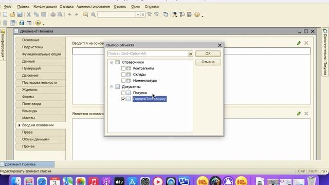Click the delete X above the 'Вводится на основании' list
This screenshot has height=185, width=329.
click(306, 43)
